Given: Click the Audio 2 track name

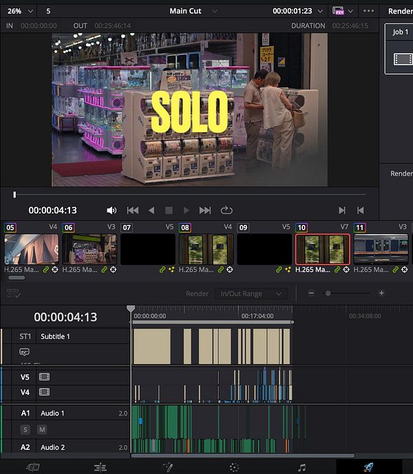Looking at the screenshot, I should tap(52, 447).
